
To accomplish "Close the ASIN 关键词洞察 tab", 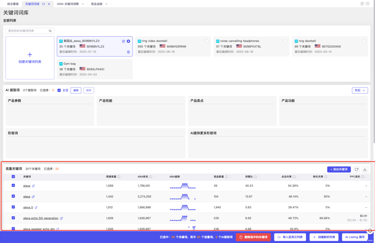I will [83, 4].
